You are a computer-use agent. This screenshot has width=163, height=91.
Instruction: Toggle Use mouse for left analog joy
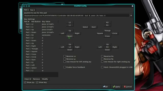click(x=64, y=62)
